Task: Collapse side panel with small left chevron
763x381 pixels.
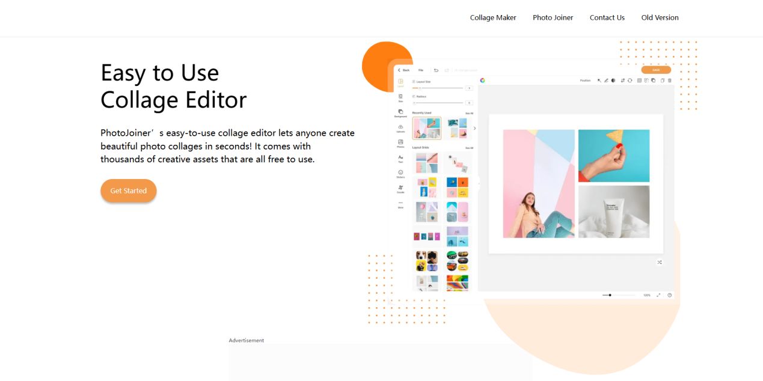Action: coord(479,183)
